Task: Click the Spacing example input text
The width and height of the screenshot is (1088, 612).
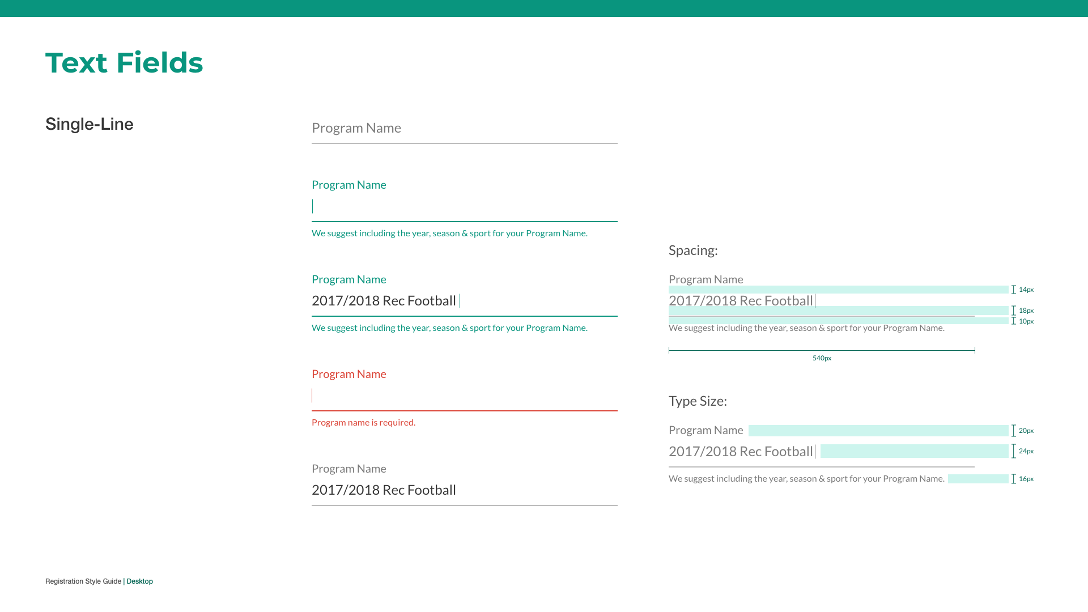Action: click(x=741, y=301)
